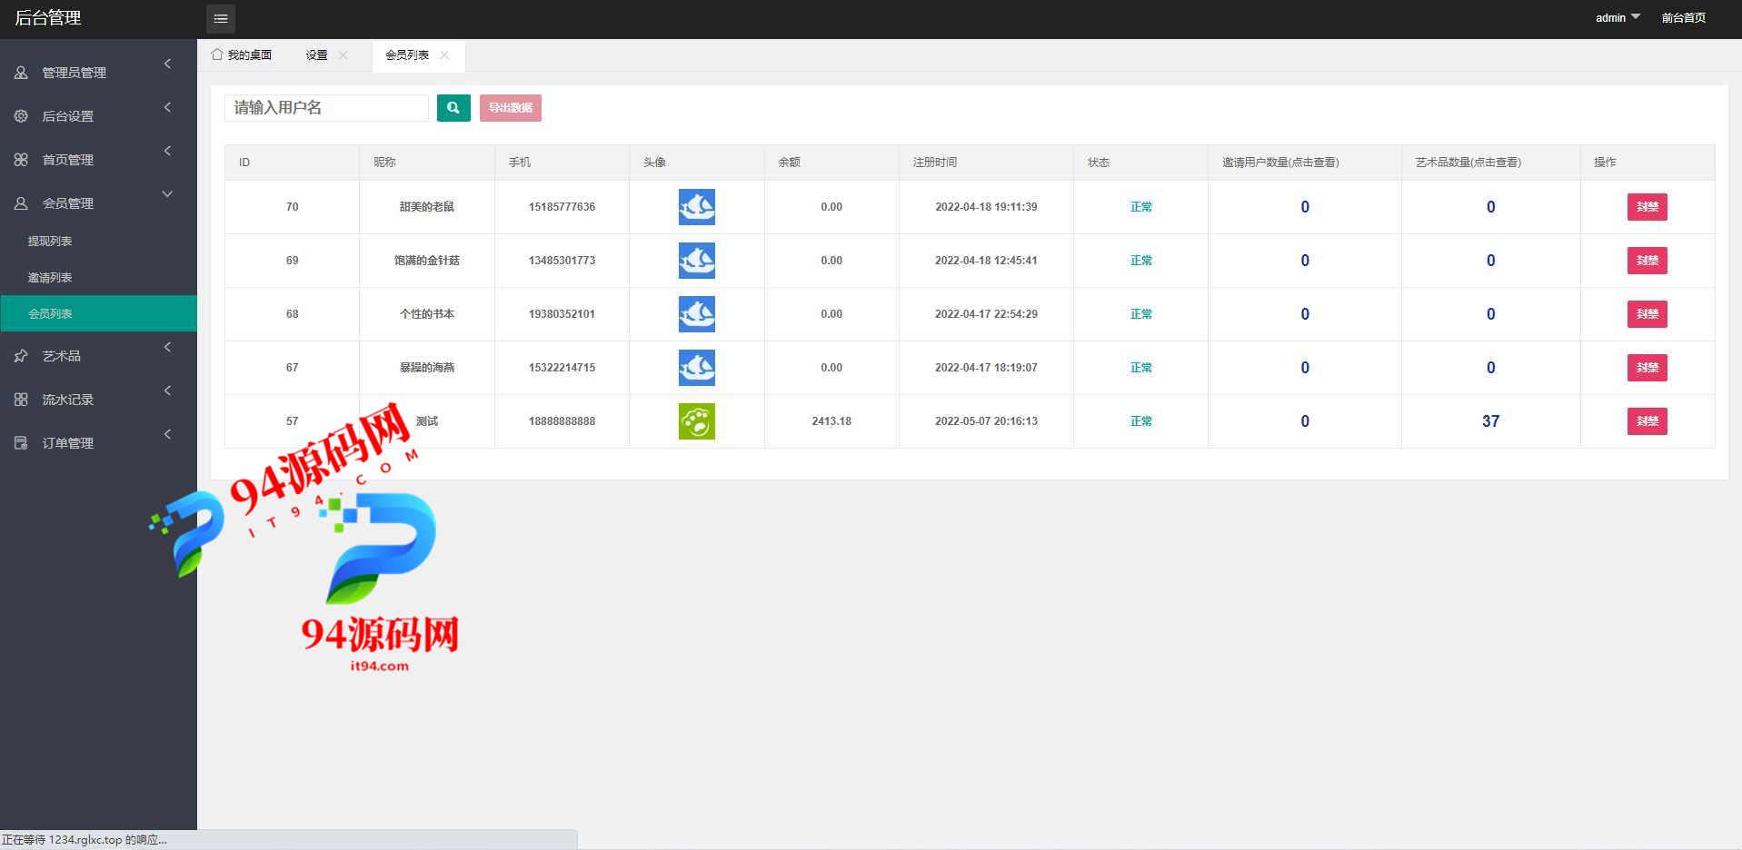View artwork count 37 for user 测试
The height and width of the screenshot is (850, 1742).
tap(1490, 421)
